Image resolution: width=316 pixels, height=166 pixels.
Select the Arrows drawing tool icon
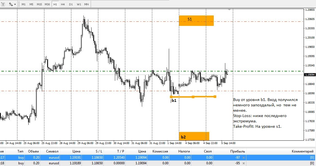[11, 4]
